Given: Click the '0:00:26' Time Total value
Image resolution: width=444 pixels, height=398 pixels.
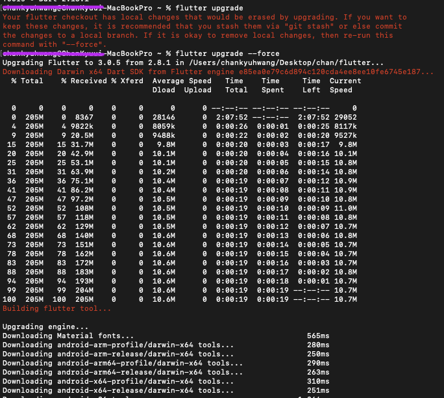Looking at the screenshot, I should tap(232, 126).
